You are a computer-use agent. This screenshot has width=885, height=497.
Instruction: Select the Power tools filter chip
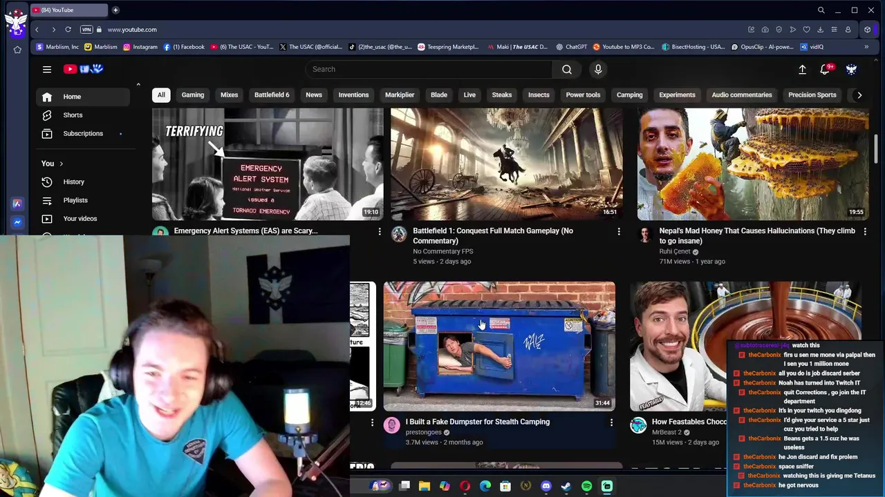[x=583, y=95]
